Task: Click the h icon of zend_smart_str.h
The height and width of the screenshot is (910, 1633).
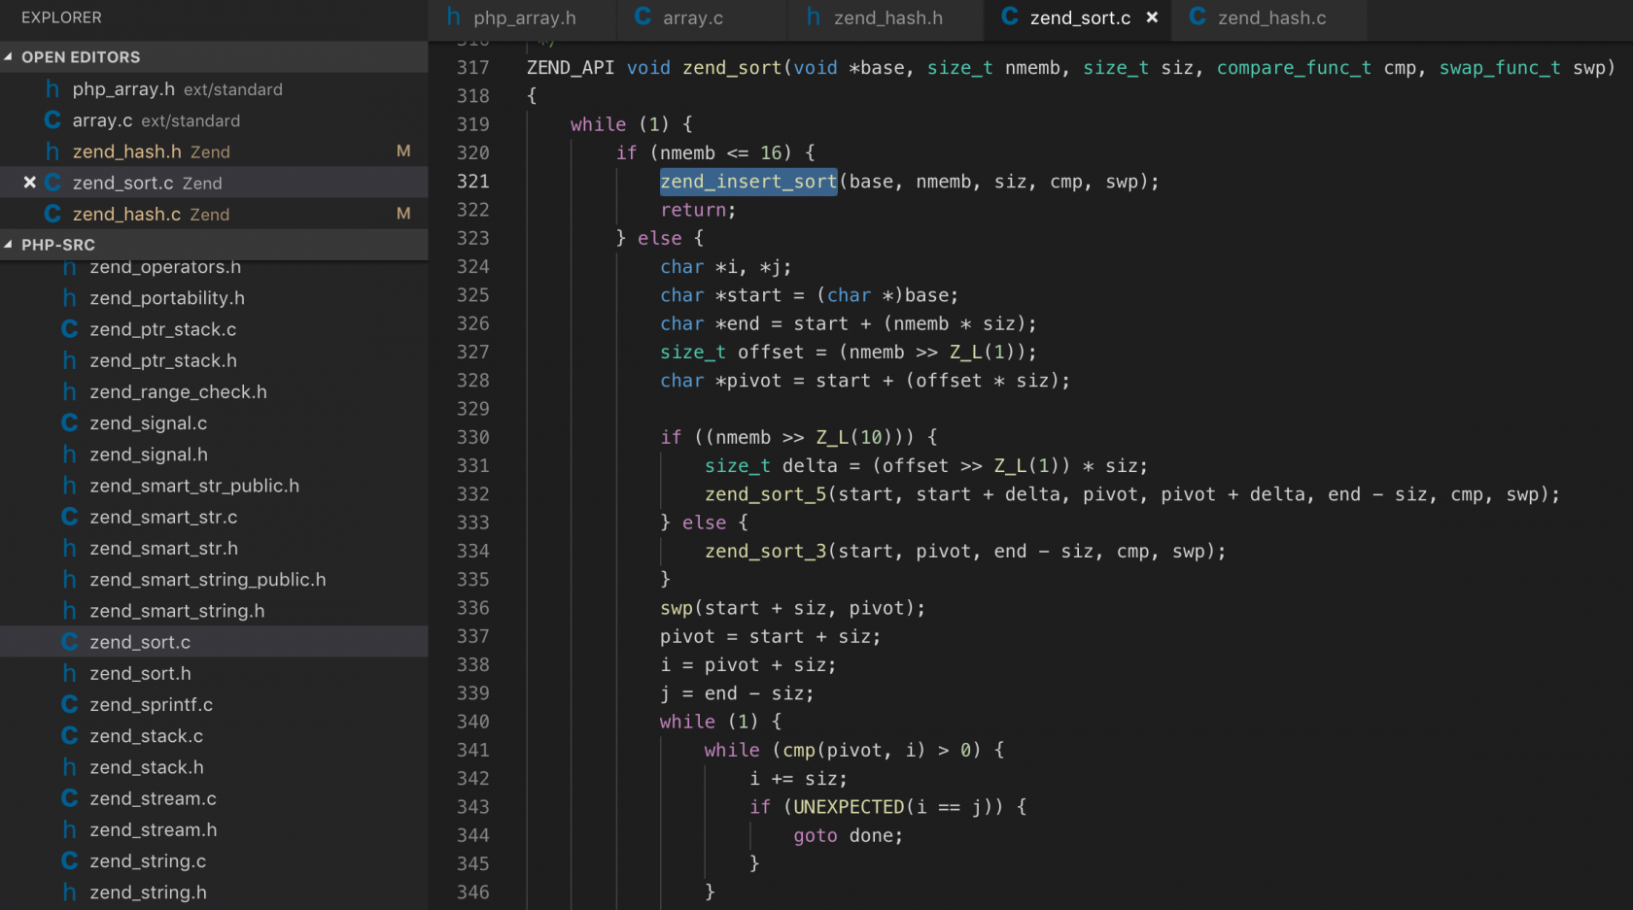Action: (69, 549)
